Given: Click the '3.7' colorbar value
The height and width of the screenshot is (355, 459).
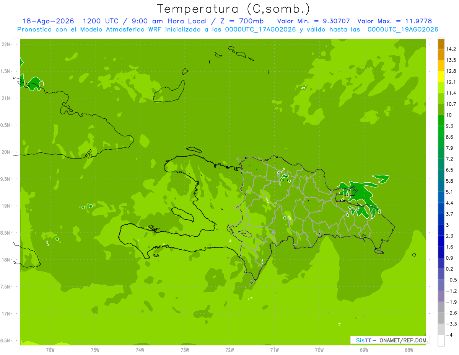Looking at the screenshot, I should (x=450, y=214).
